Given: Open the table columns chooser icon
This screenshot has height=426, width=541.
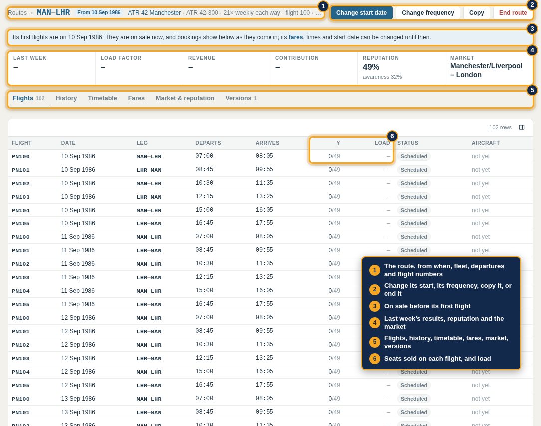Looking at the screenshot, I should [522, 127].
